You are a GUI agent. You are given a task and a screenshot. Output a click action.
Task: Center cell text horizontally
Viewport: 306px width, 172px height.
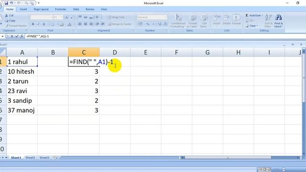coord(86,24)
